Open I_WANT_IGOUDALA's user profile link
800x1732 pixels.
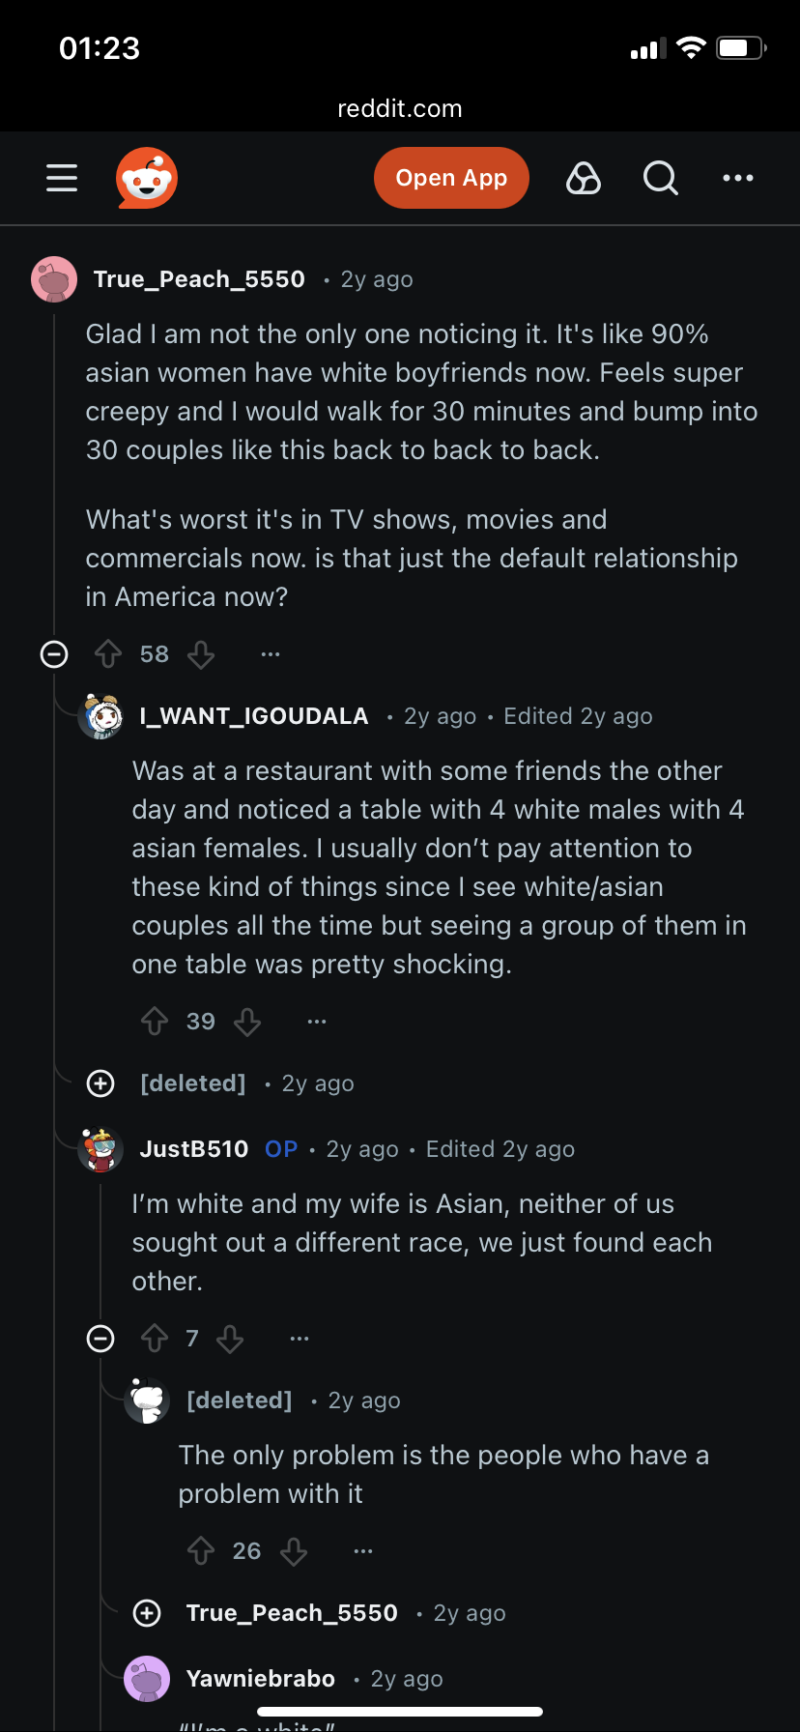pos(254,716)
